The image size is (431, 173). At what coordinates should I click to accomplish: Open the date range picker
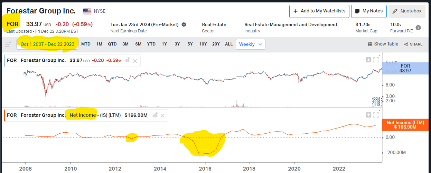pyautogui.click(x=47, y=44)
